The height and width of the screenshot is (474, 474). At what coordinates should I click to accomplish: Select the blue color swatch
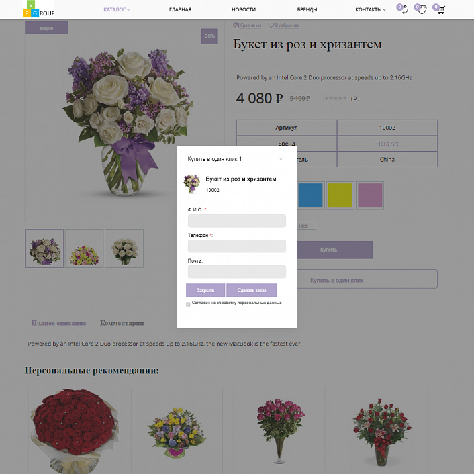pyautogui.click(x=310, y=195)
